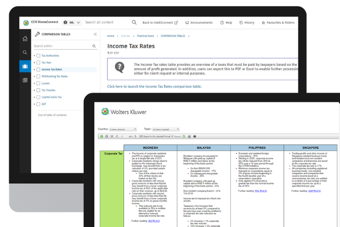Check the Tax Authorities checkbox

tap(38, 56)
